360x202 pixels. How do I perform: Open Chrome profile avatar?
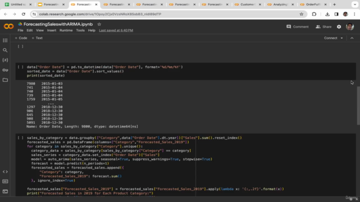(x=345, y=14)
